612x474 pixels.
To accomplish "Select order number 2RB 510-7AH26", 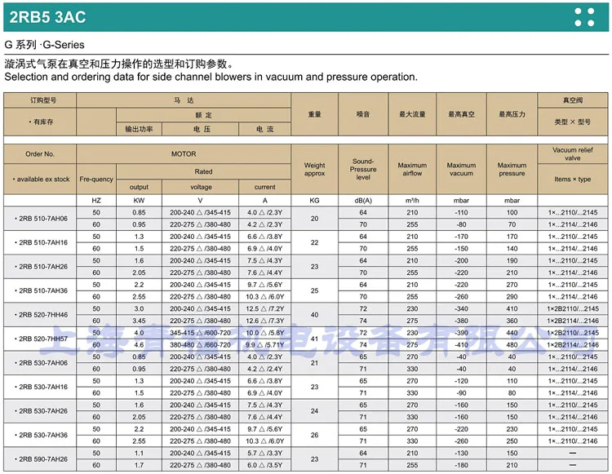I will coord(41,267).
